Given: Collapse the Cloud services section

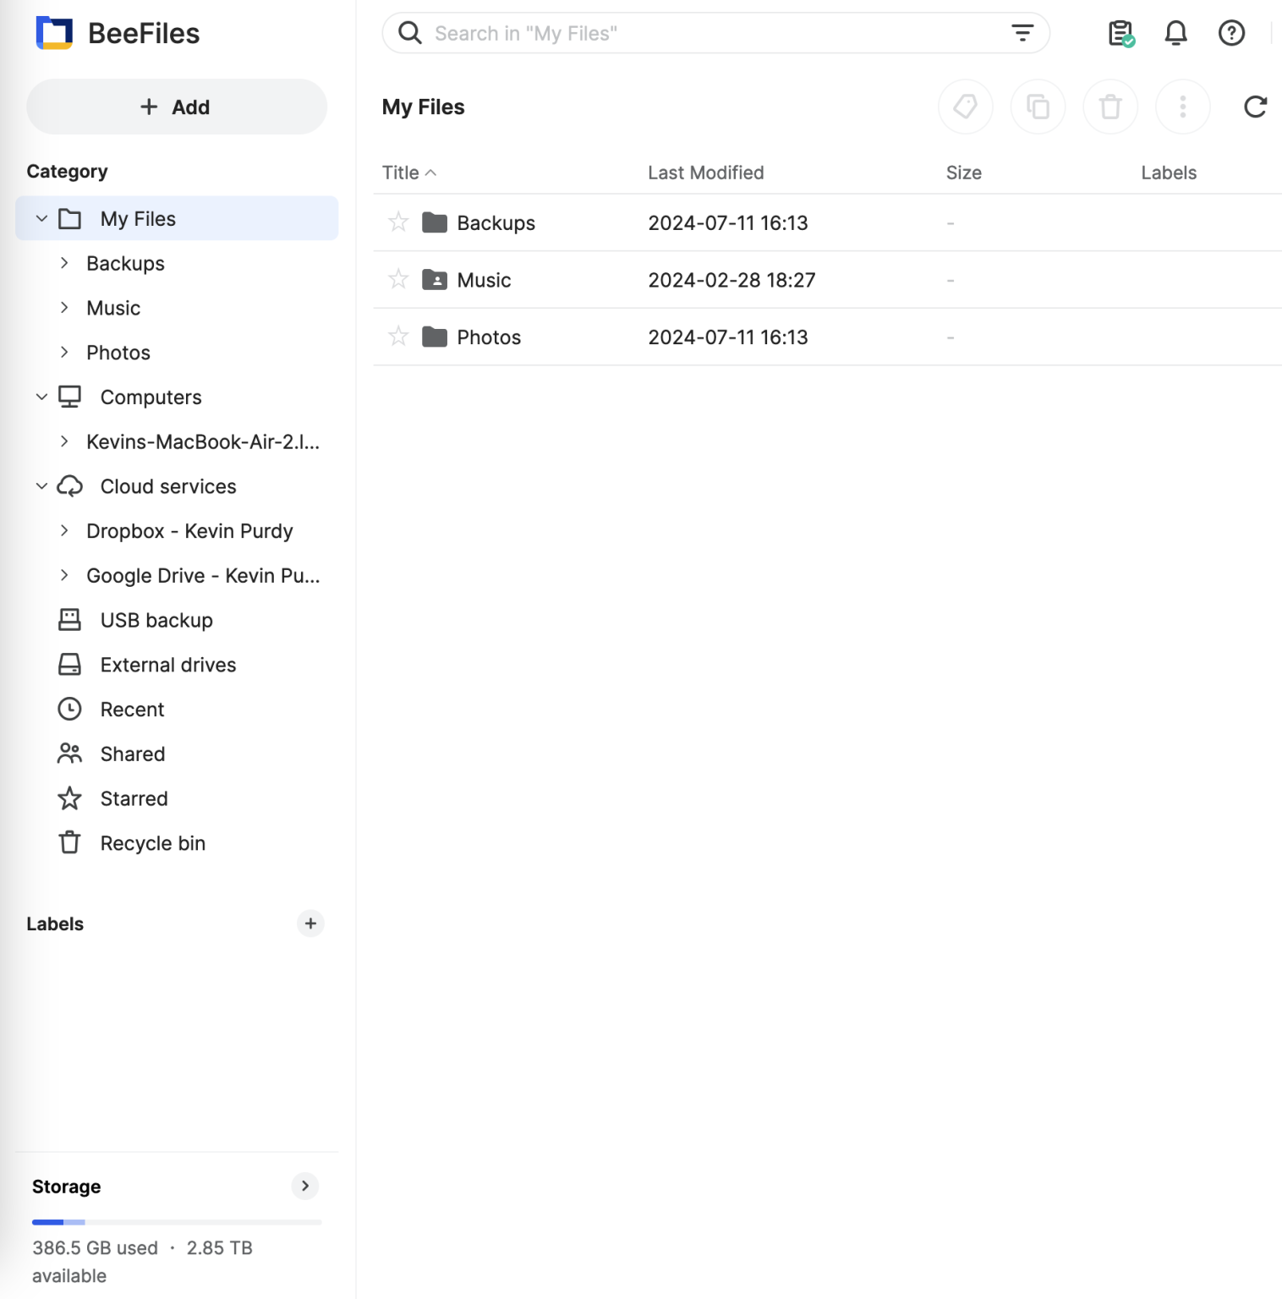Looking at the screenshot, I should (41, 485).
